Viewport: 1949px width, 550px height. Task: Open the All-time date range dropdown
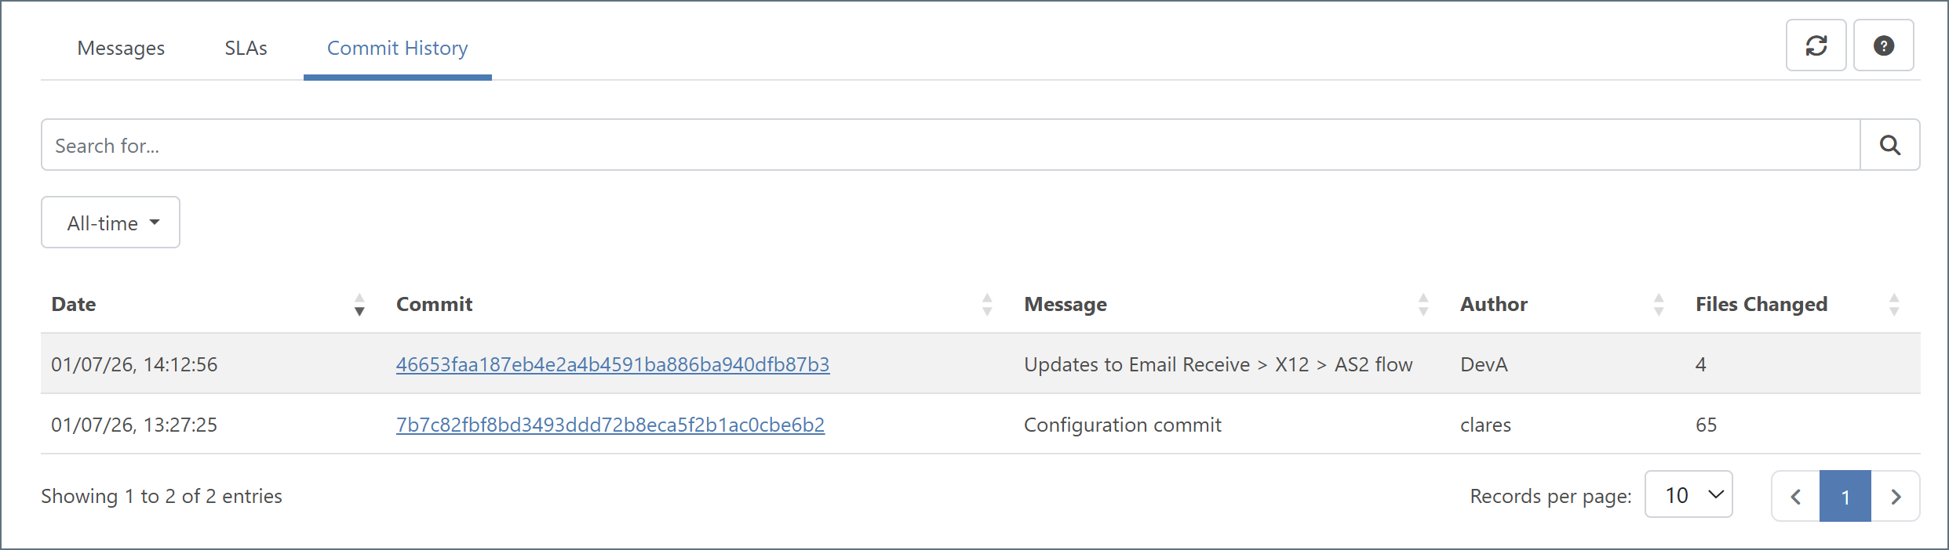[x=111, y=223]
